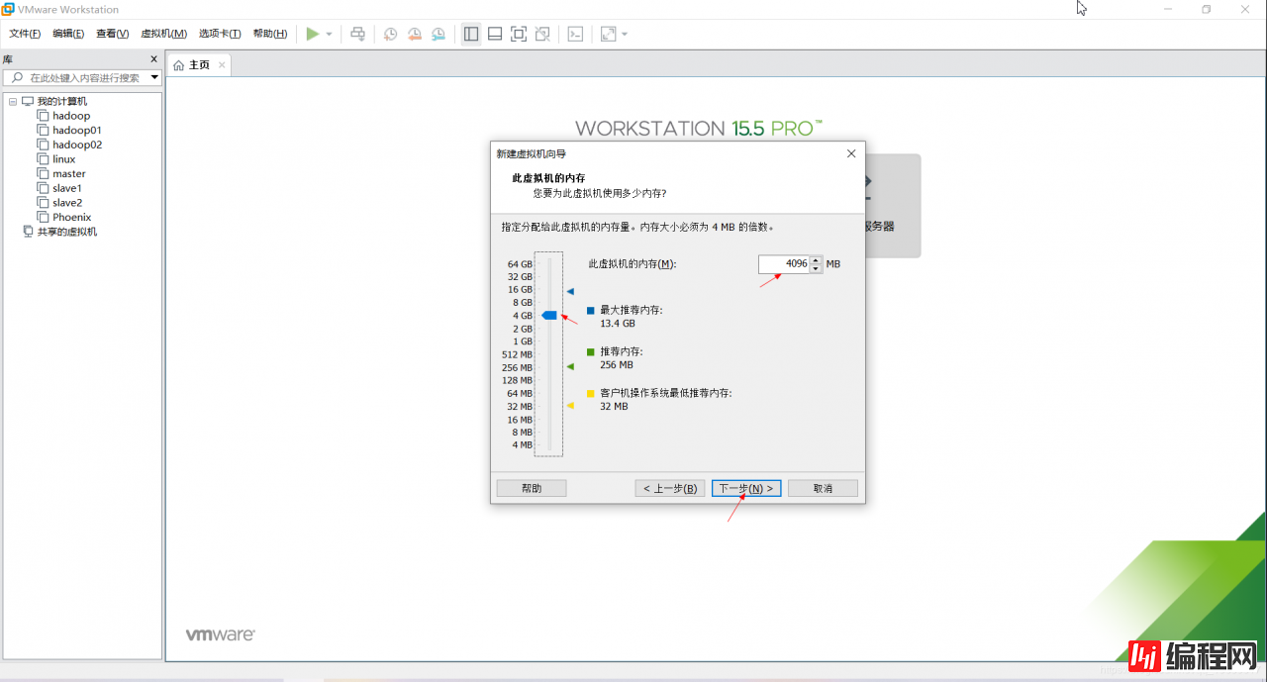Open the 查看(V) menu

point(113,34)
